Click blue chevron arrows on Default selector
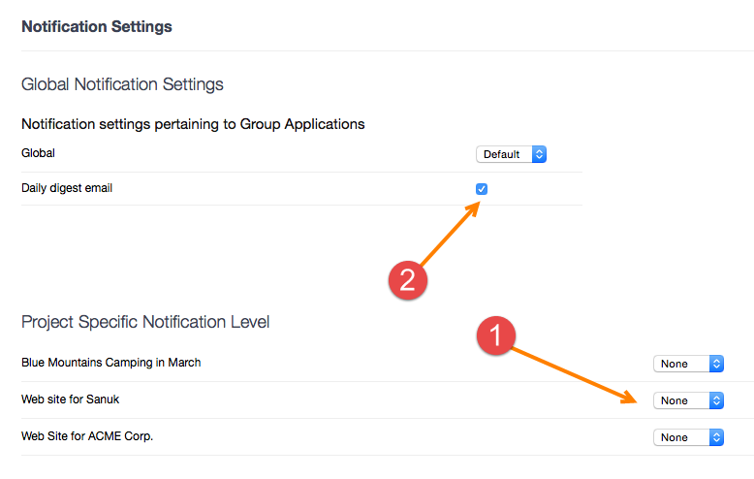Image resolution: width=754 pixels, height=479 pixels. tap(539, 154)
